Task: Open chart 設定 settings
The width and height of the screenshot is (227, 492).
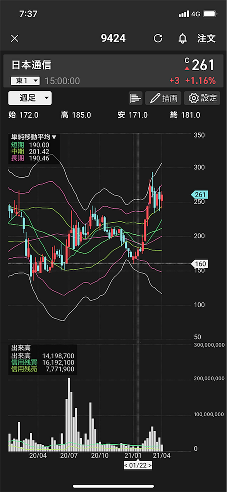Action: click(202, 98)
